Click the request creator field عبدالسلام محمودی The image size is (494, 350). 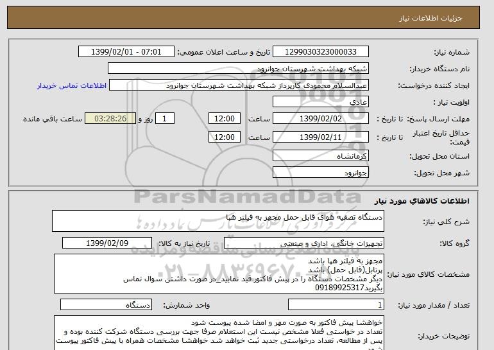tap(239, 85)
